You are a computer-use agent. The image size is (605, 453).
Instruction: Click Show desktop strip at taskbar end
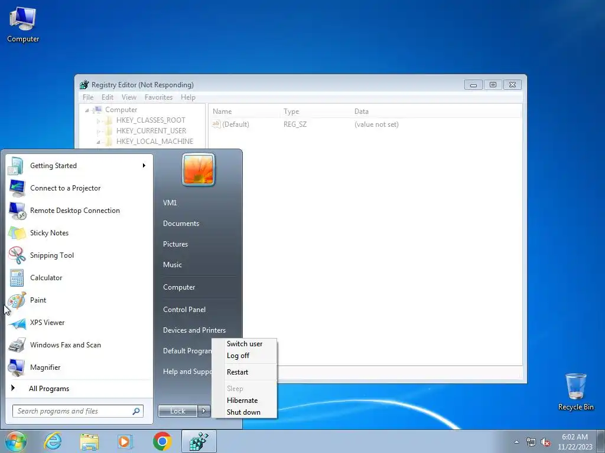(601, 441)
